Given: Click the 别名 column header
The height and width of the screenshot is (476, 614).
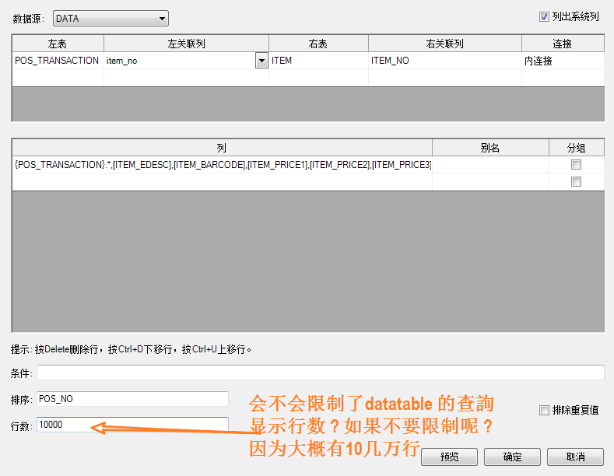Looking at the screenshot, I should [490, 148].
